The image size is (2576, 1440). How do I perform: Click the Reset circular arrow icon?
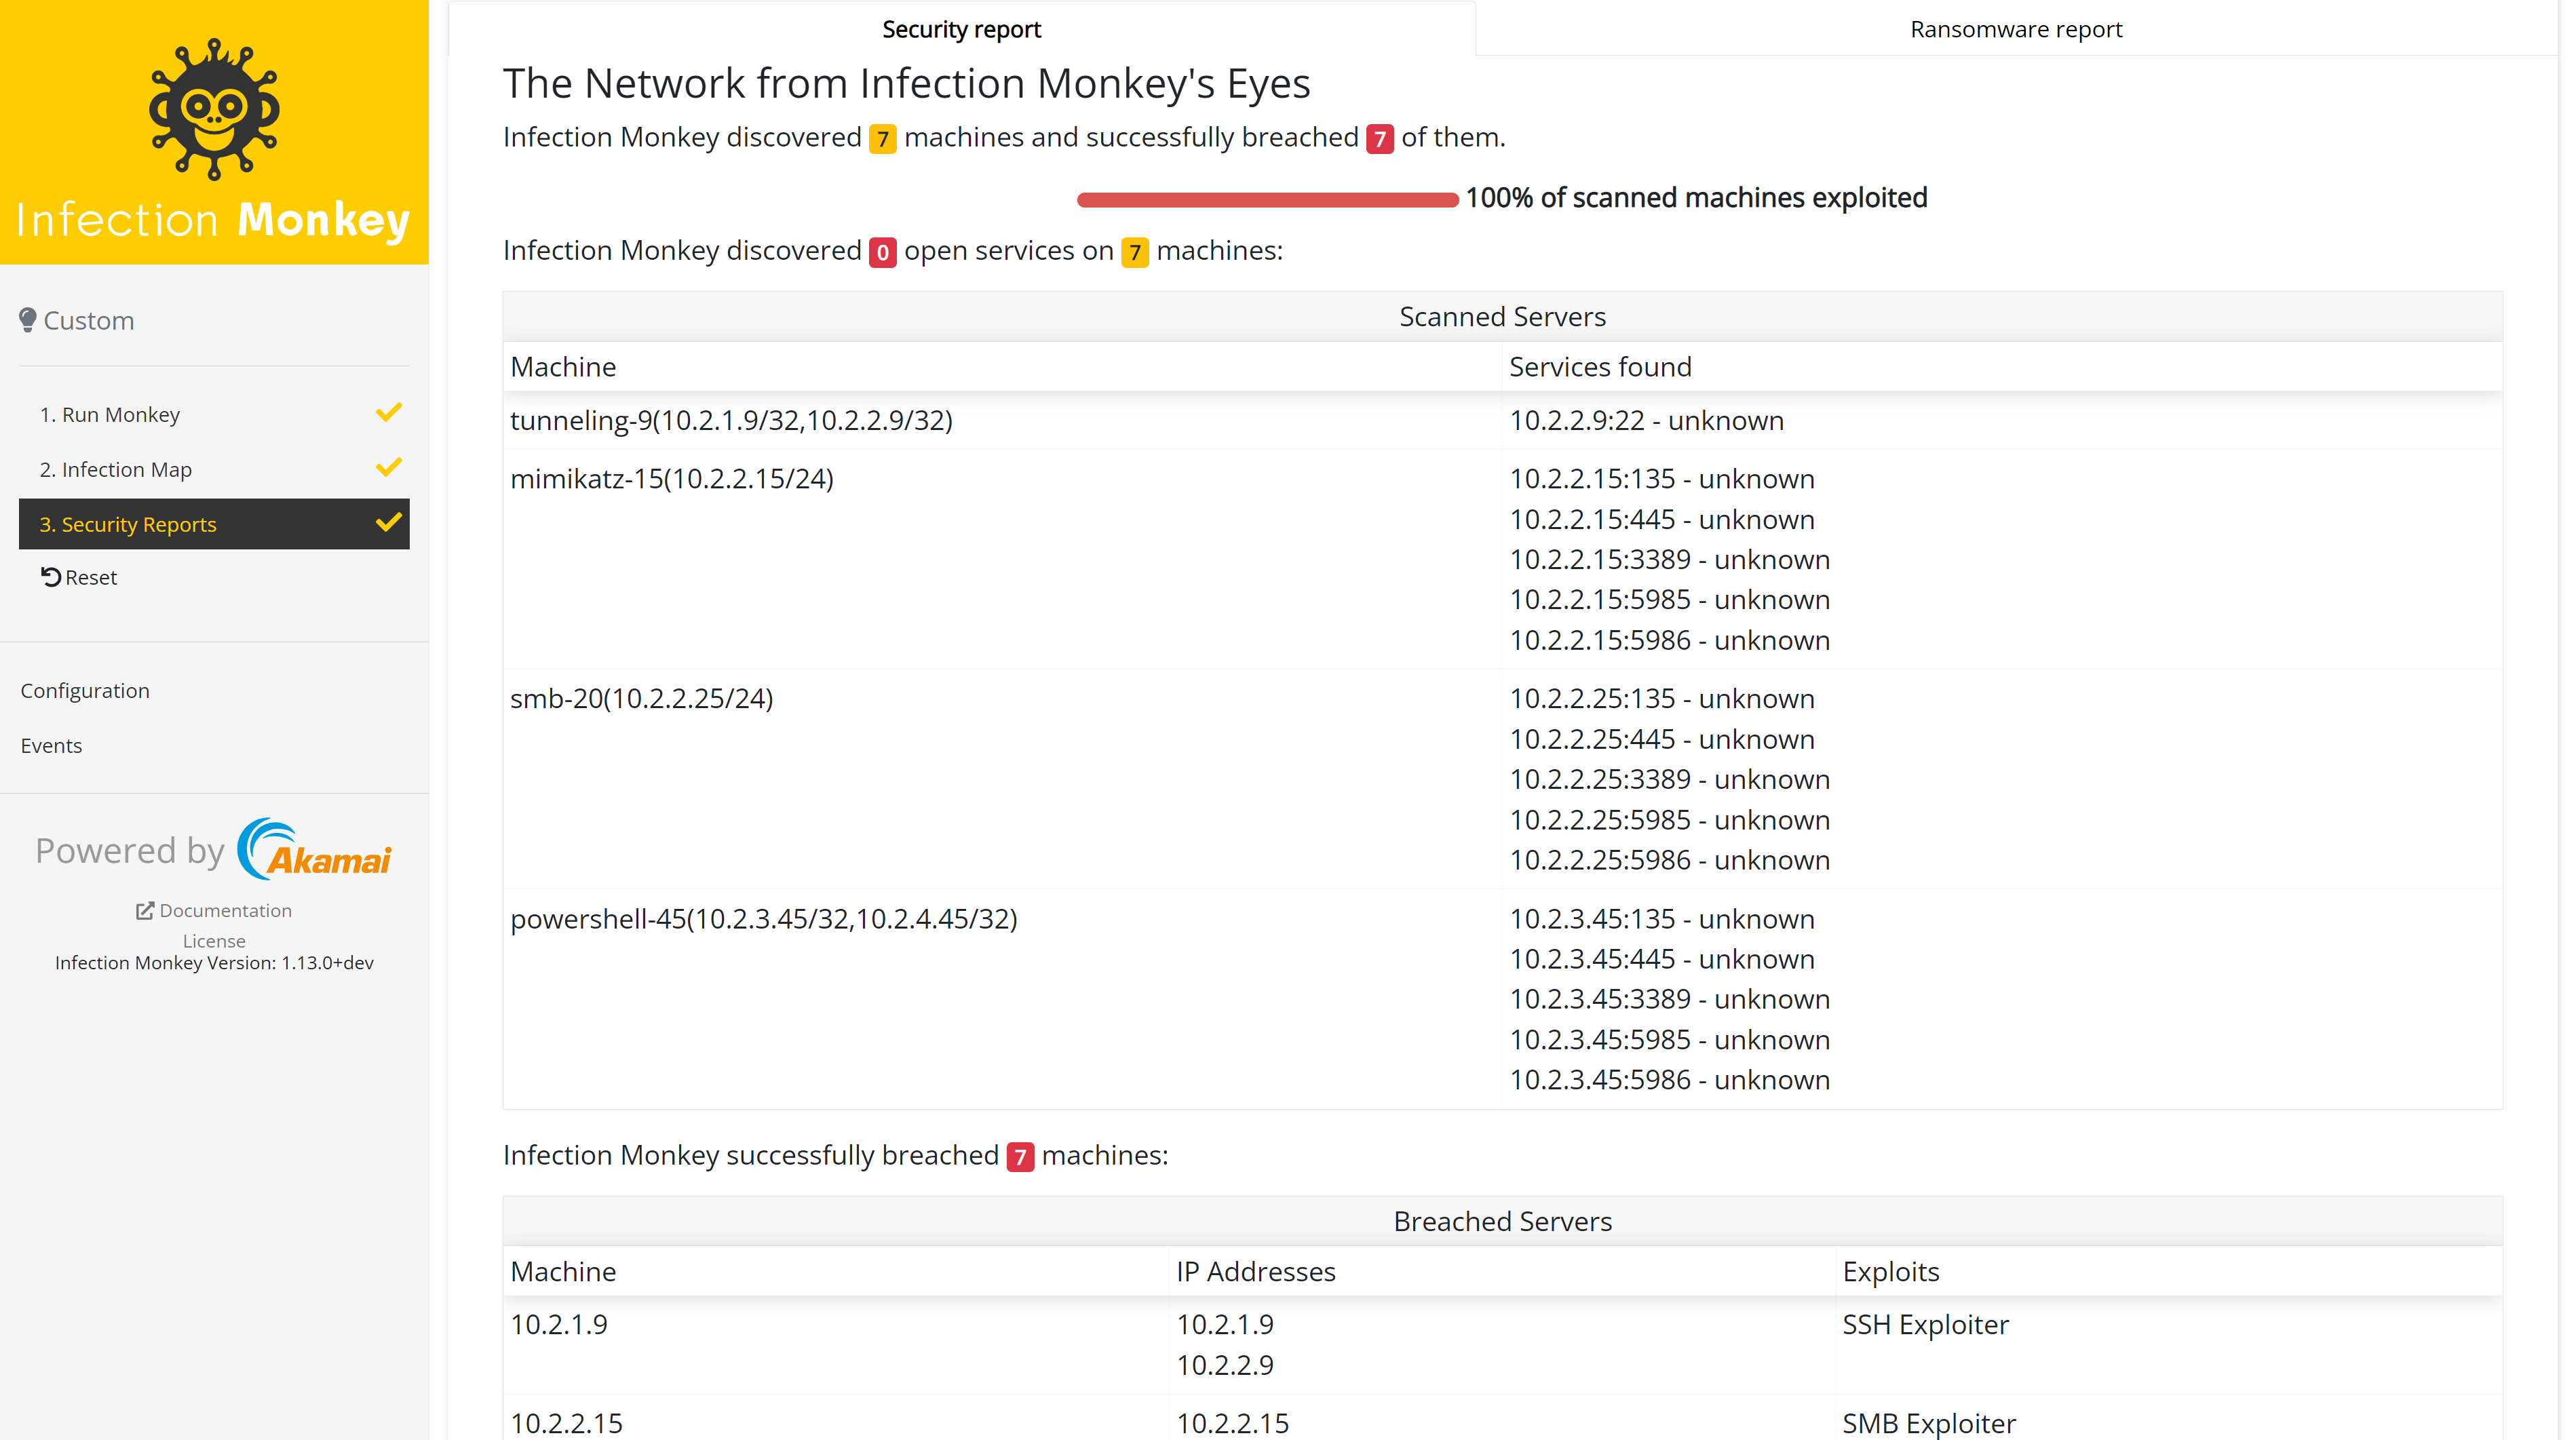click(51, 577)
